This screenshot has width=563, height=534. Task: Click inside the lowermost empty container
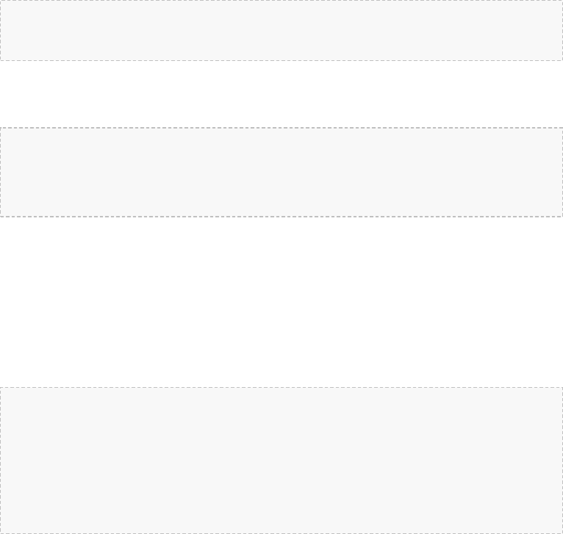click(x=281, y=460)
